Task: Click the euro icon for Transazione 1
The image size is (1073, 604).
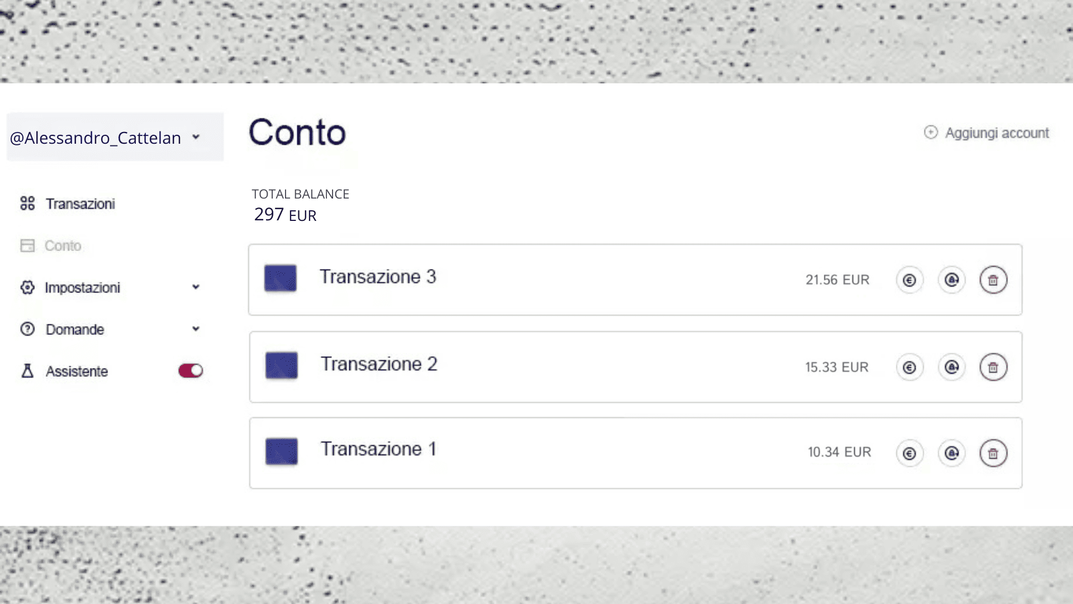Action: [909, 454]
